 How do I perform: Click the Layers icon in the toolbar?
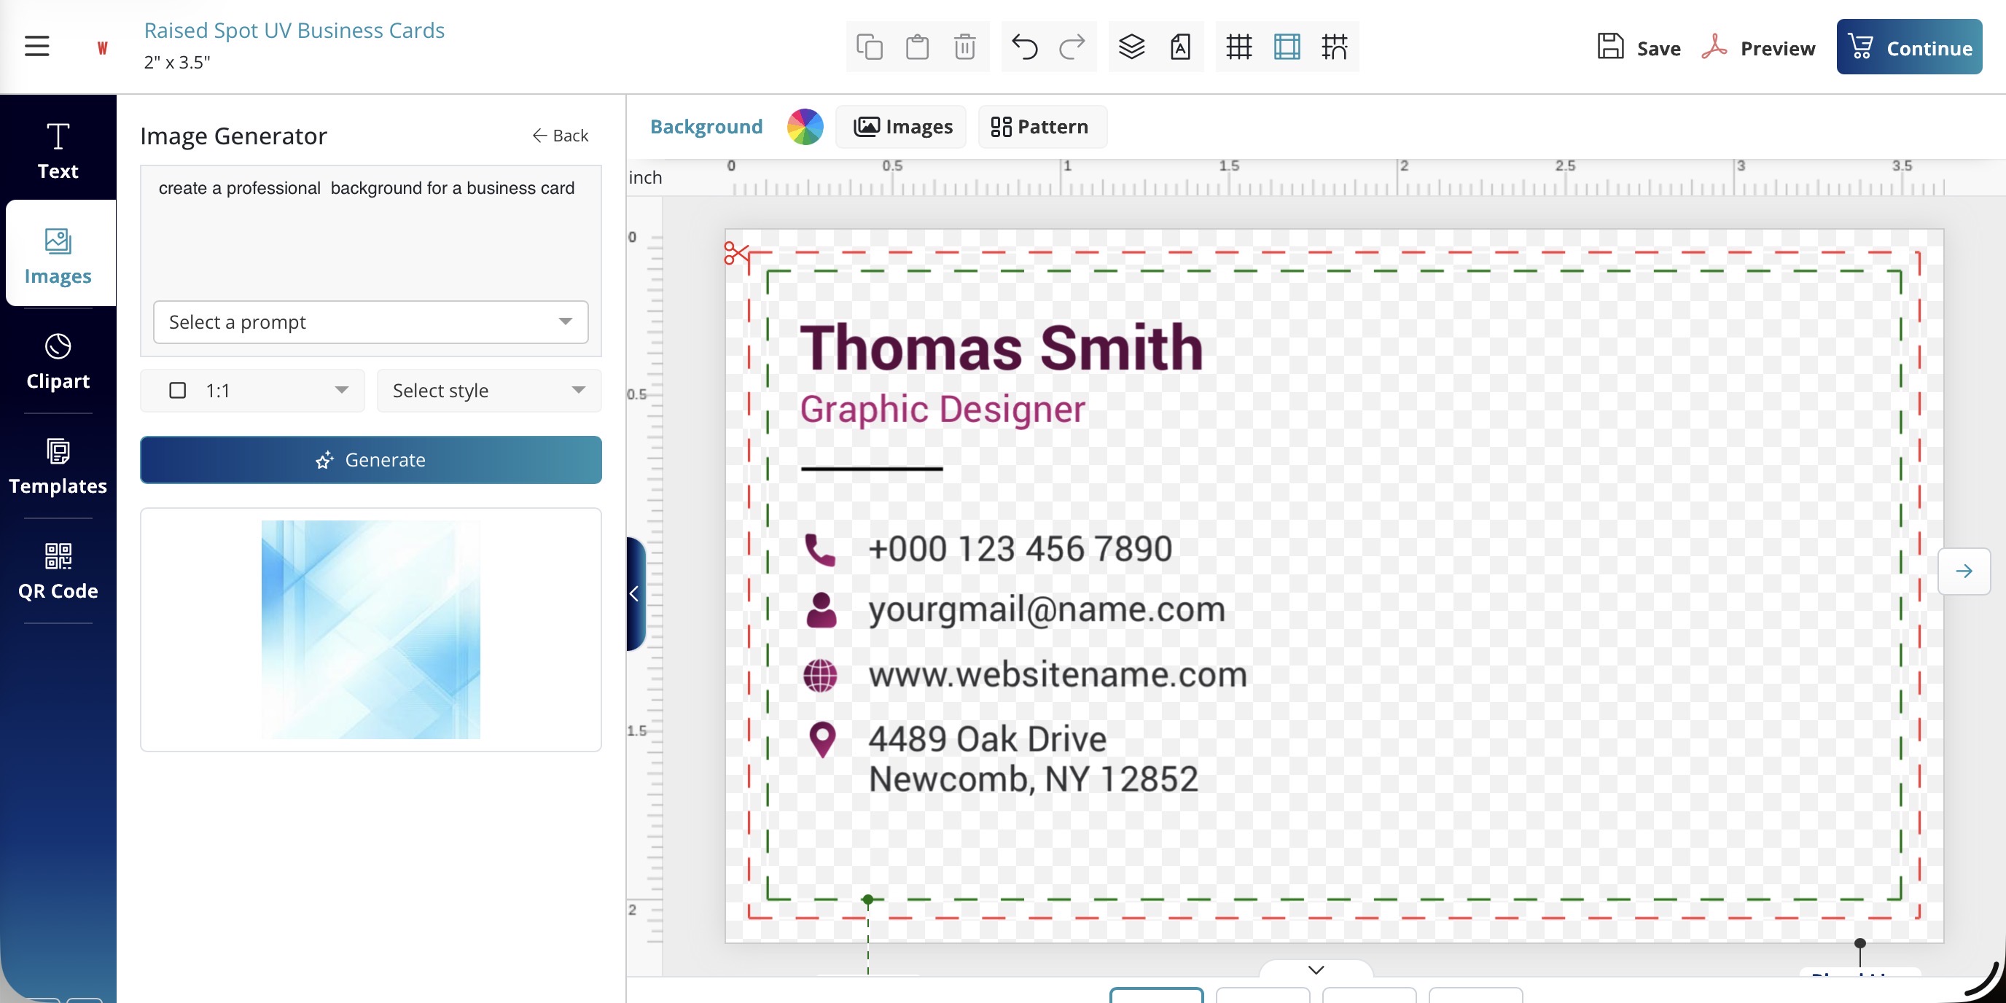click(x=1131, y=47)
